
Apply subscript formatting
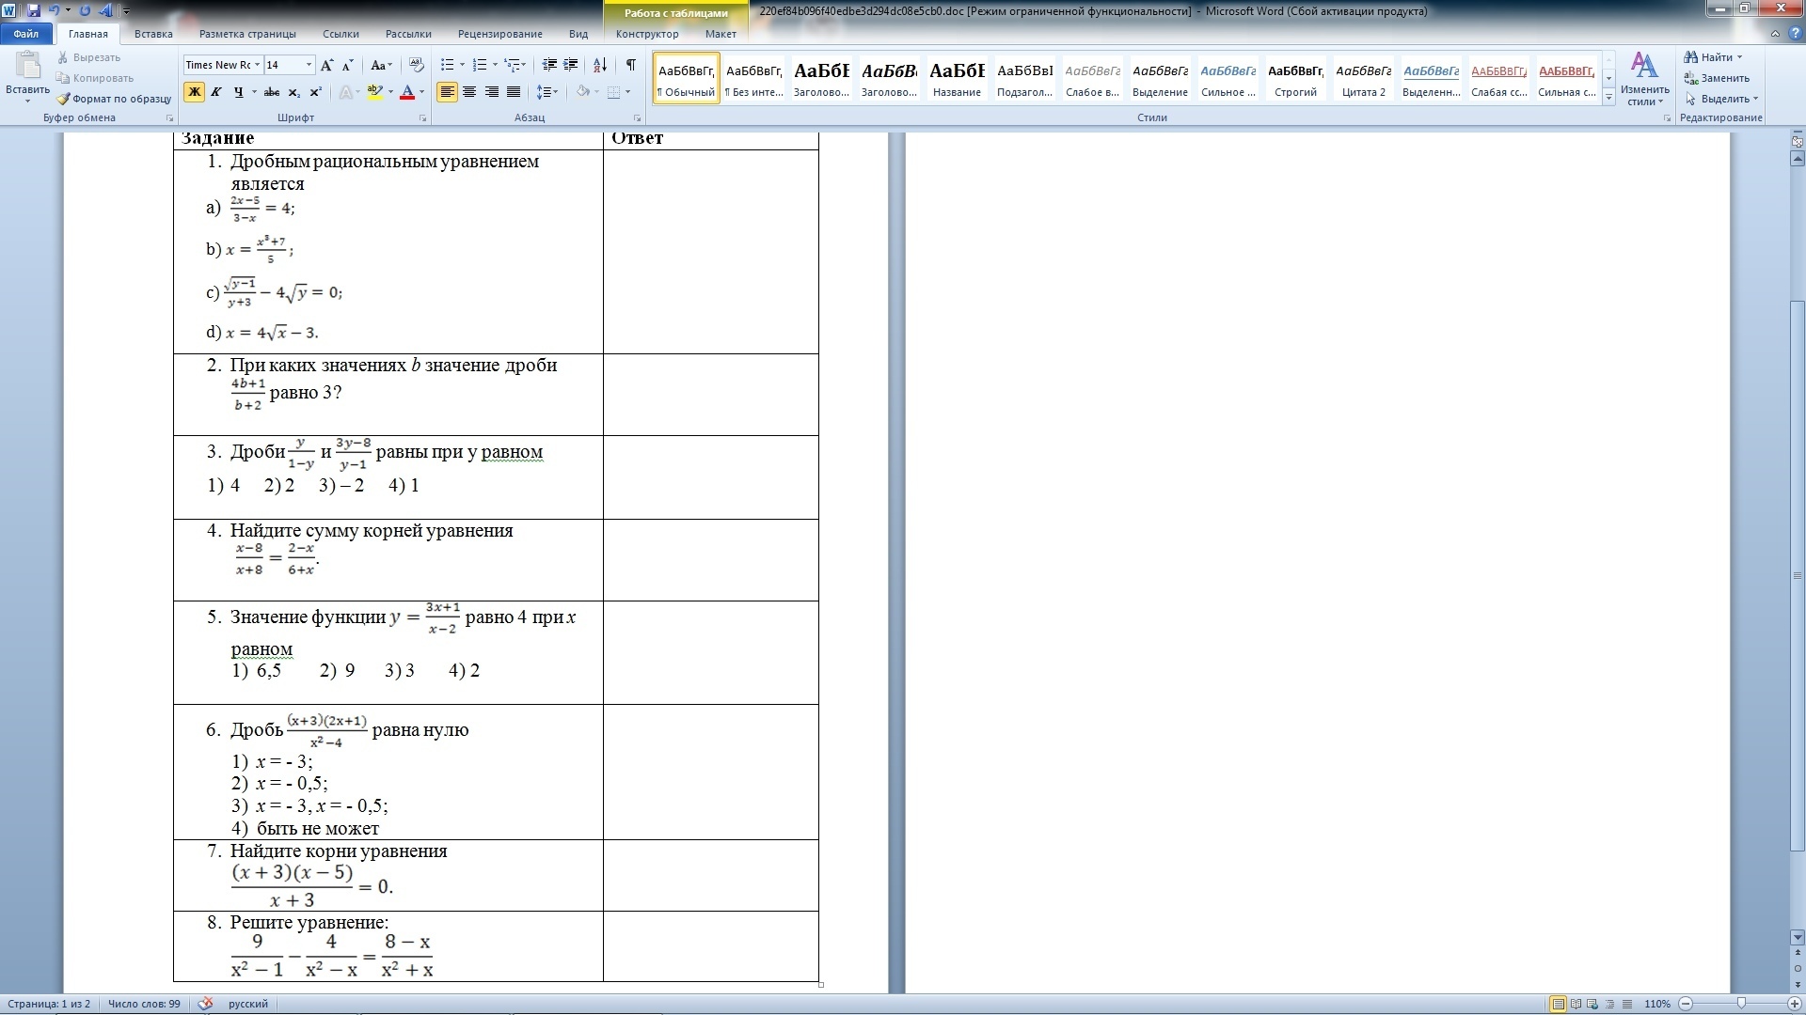pos(294,92)
